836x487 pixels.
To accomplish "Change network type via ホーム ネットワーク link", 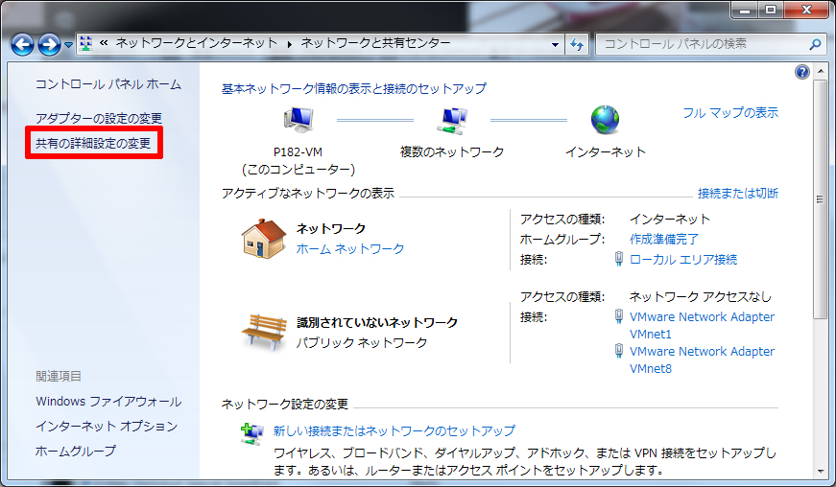I will click(x=350, y=248).
